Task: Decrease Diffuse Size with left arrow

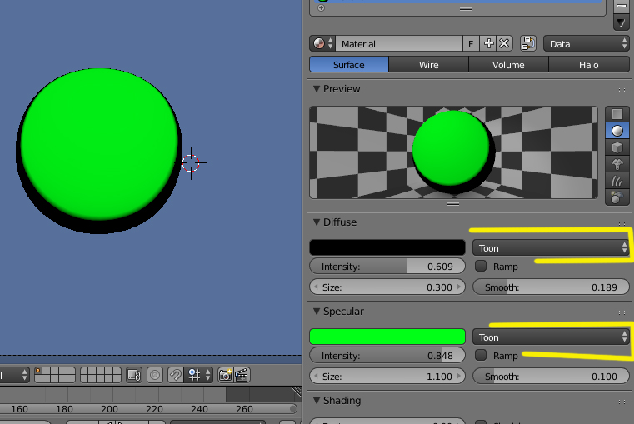Action: coord(316,287)
